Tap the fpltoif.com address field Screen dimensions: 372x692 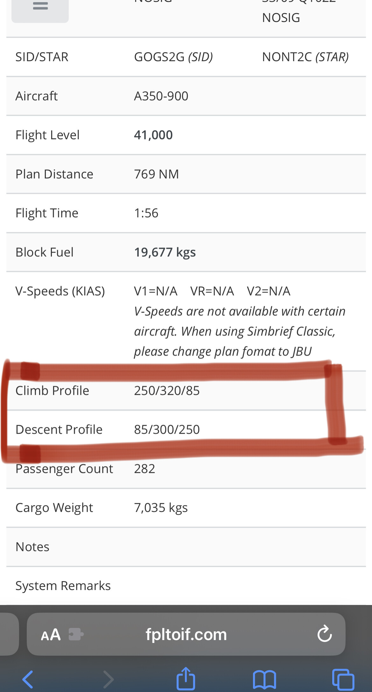(186, 634)
